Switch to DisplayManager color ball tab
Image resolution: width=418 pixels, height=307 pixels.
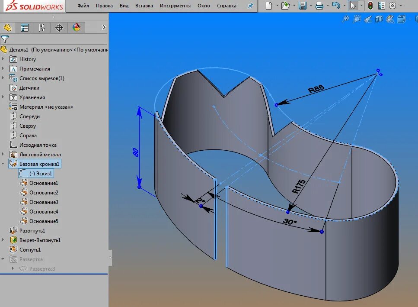tap(76, 28)
